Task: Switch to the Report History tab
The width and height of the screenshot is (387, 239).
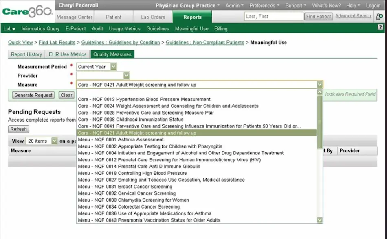Action: [26, 54]
